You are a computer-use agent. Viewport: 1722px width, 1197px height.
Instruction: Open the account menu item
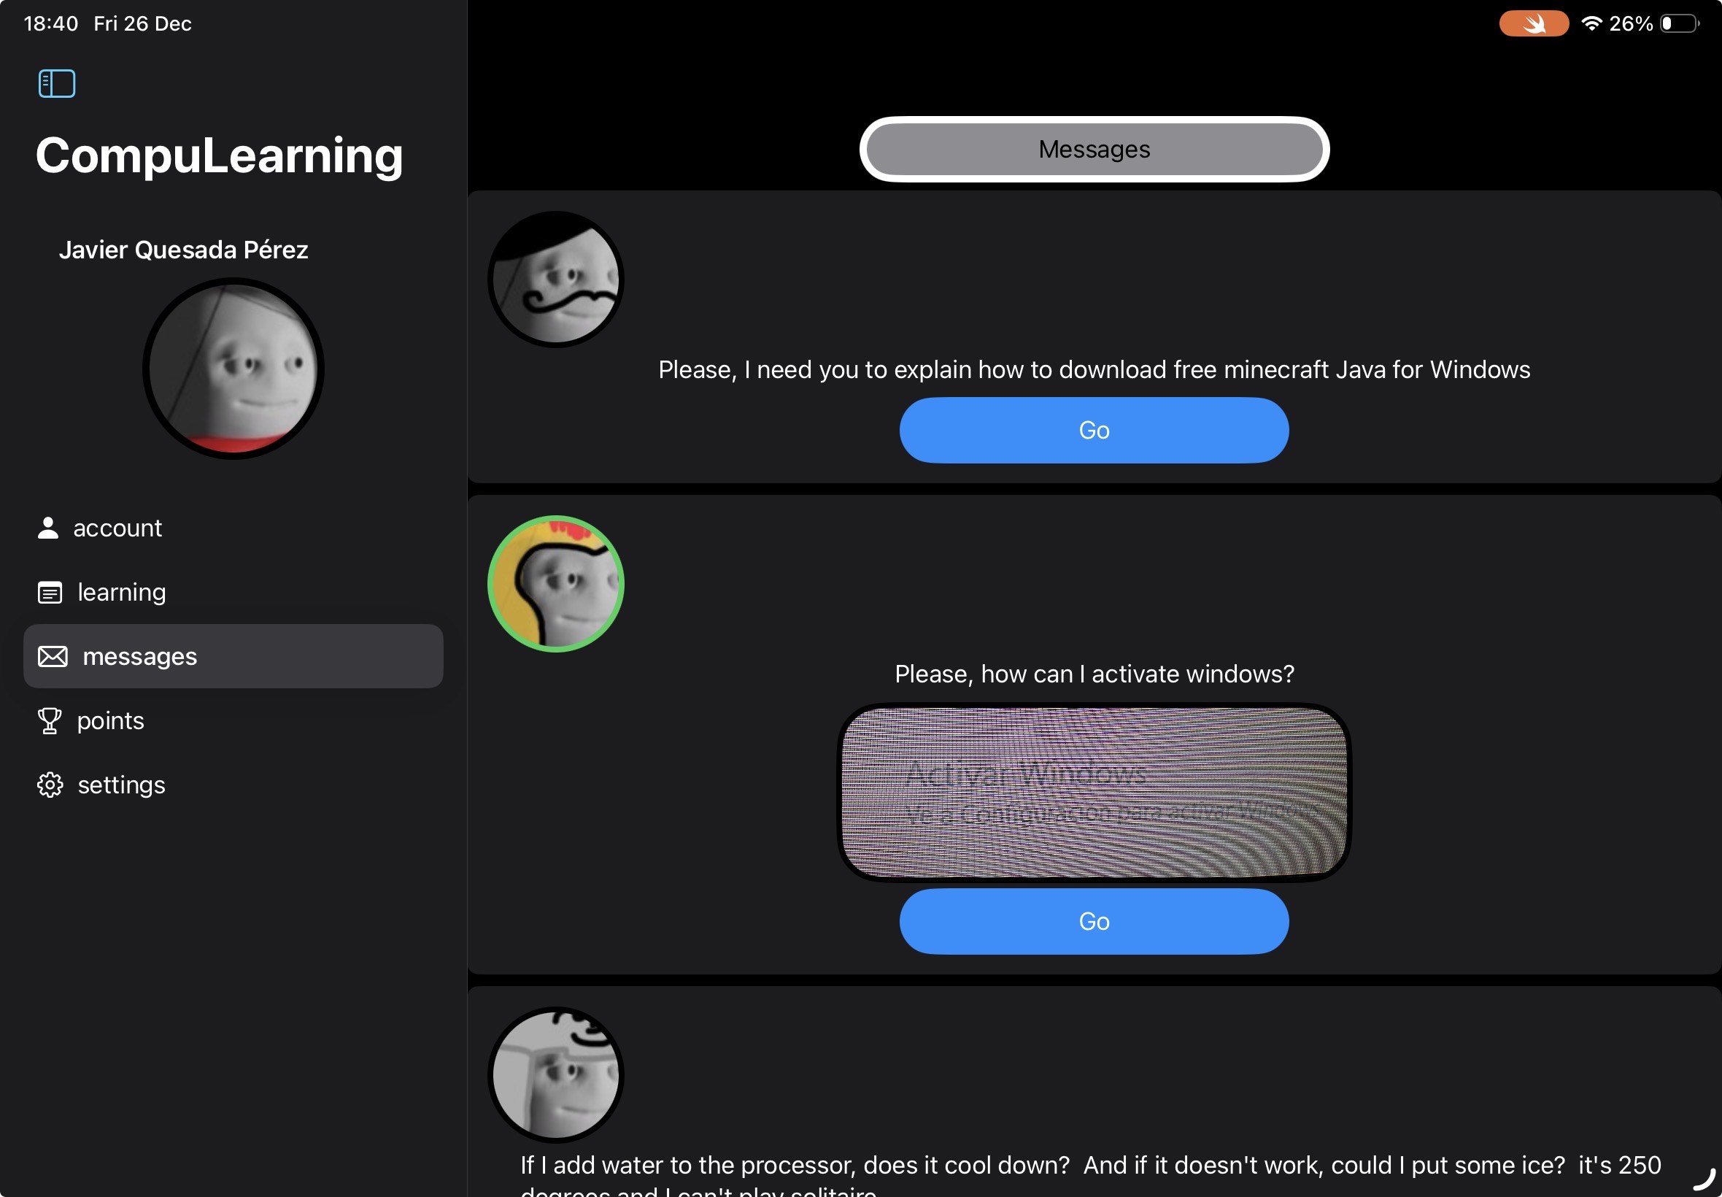point(117,528)
